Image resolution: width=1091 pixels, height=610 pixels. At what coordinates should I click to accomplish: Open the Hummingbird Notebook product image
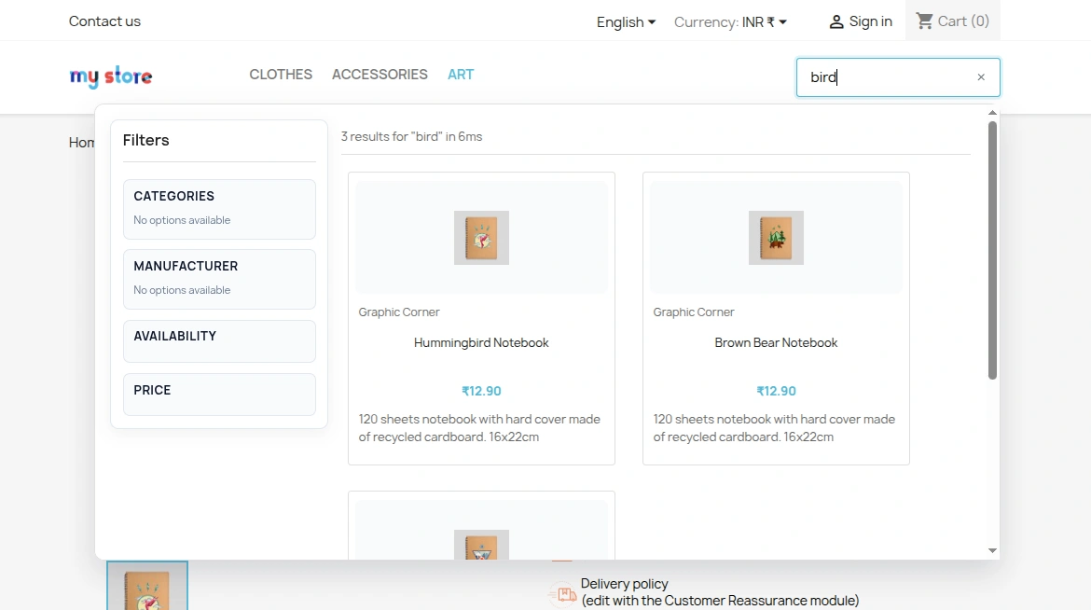click(x=481, y=238)
